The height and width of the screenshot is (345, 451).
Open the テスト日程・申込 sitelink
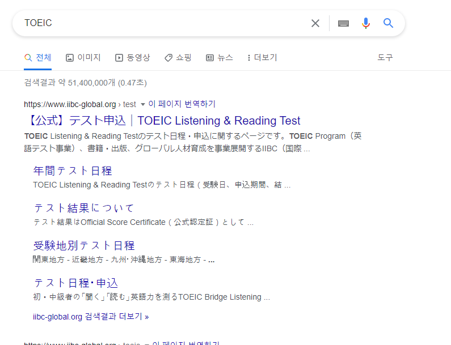click(75, 283)
